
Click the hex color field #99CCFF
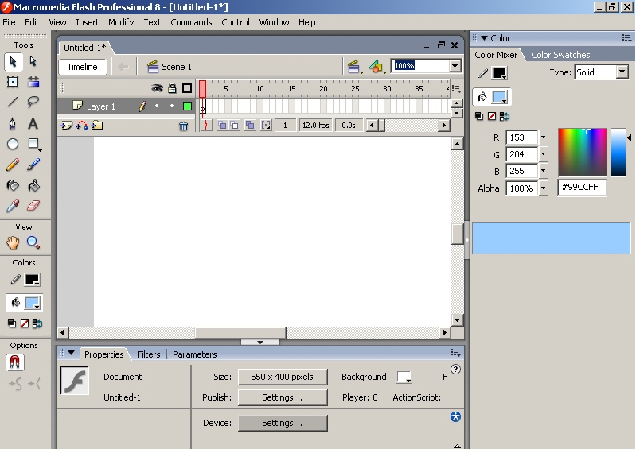pos(582,188)
